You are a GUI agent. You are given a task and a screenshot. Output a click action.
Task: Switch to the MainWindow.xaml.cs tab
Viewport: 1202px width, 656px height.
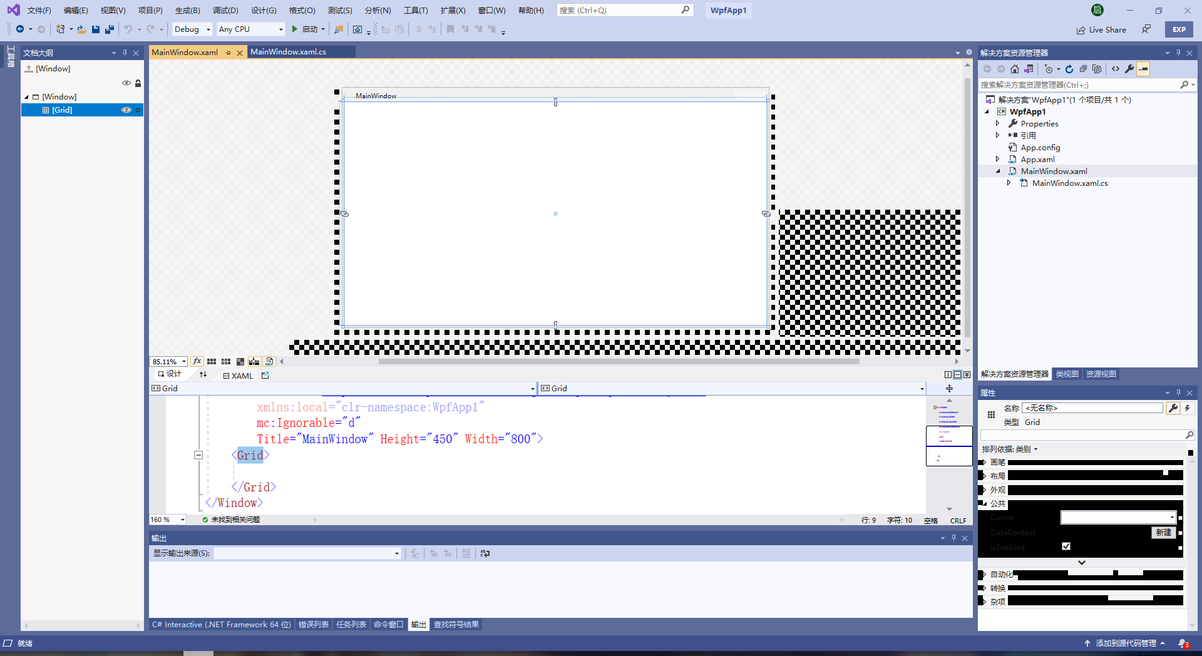[x=288, y=51]
